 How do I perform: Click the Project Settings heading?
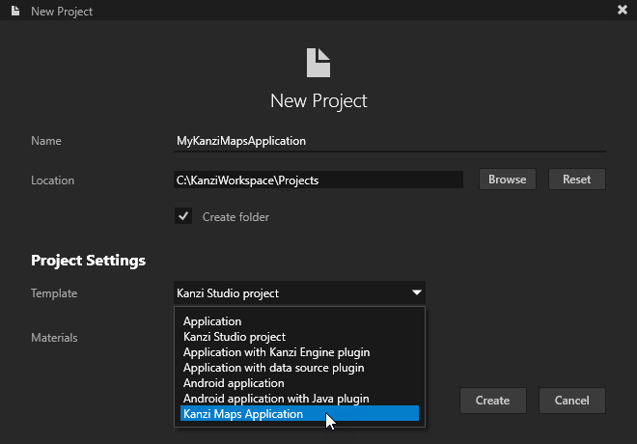point(88,261)
